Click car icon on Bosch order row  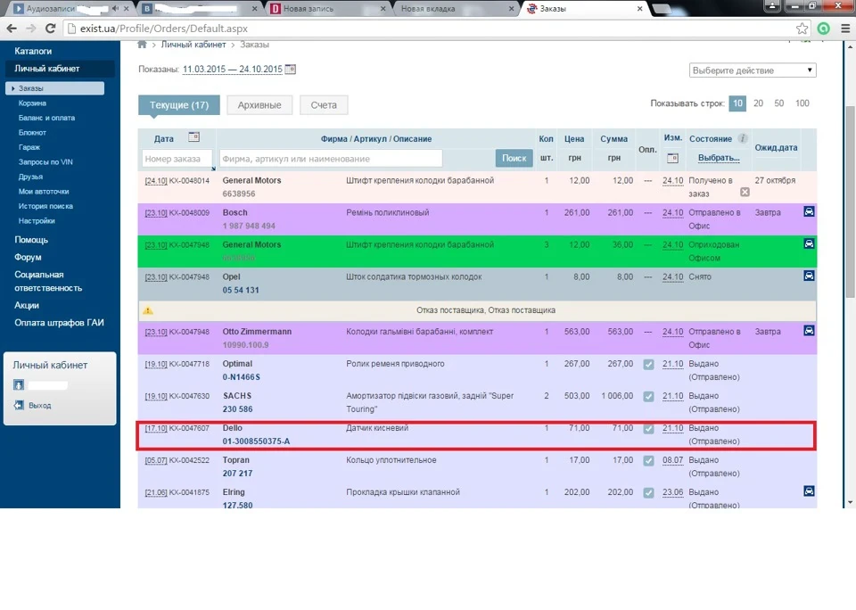[809, 211]
